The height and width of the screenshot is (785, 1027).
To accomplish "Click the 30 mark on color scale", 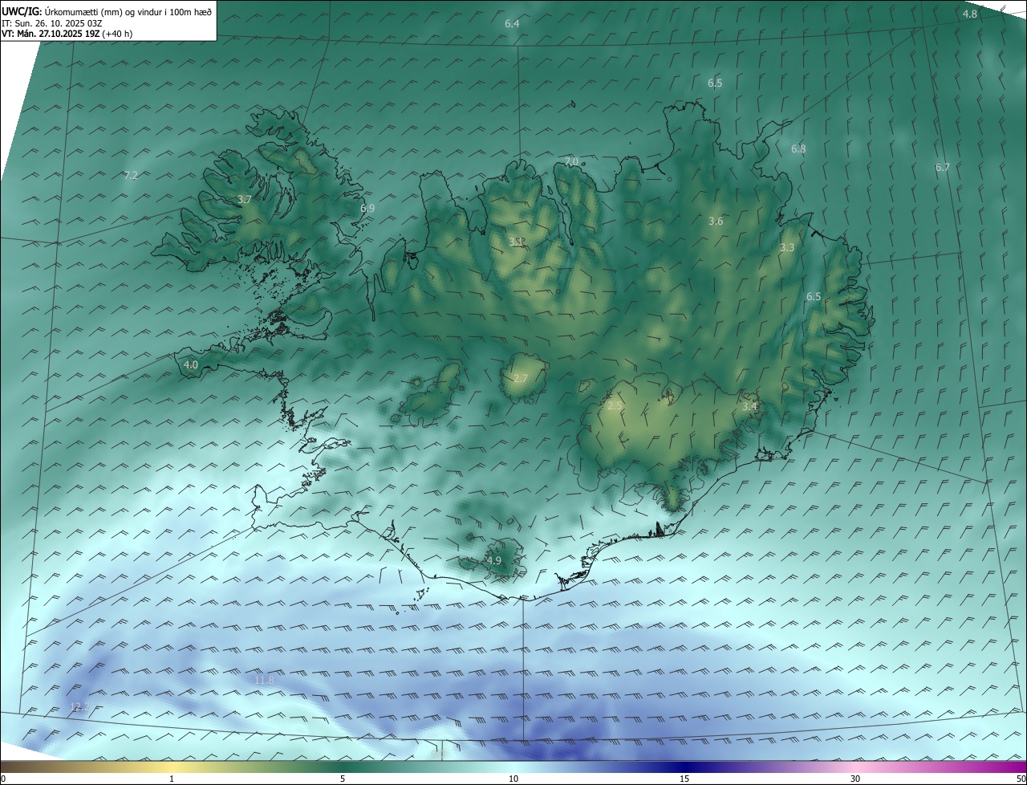I will pos(855,779).
